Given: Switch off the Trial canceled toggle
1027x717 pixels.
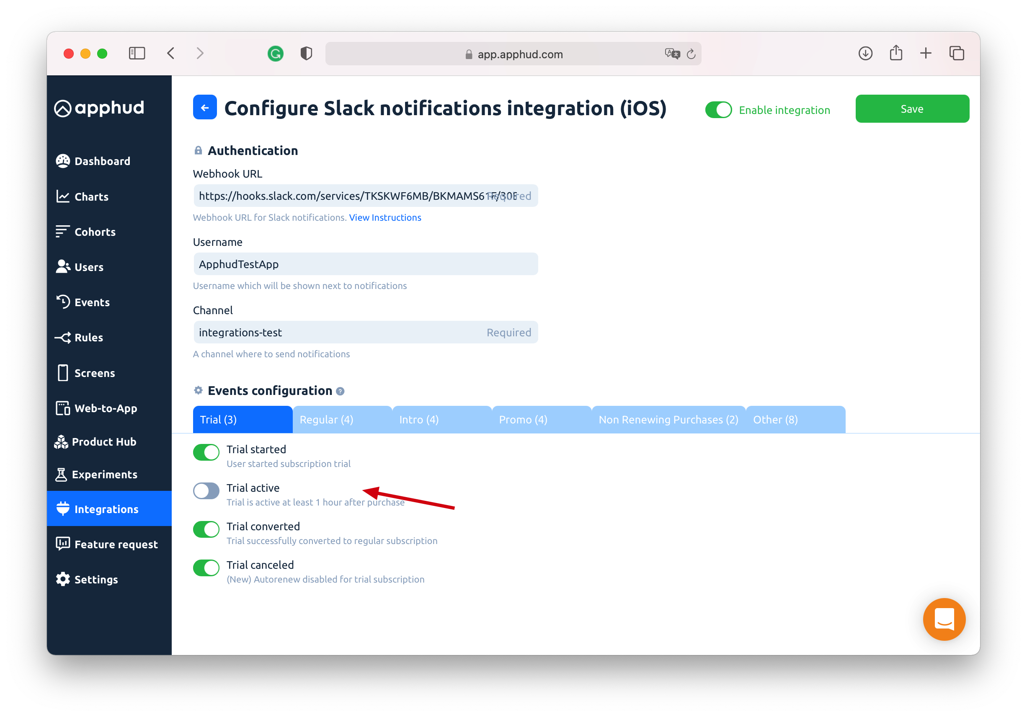Looking at the screenshot, I should [206, 567].
